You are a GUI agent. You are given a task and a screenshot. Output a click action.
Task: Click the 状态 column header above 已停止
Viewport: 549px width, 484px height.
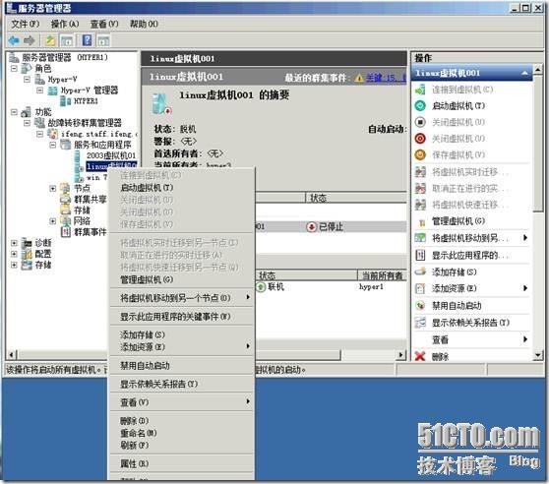[x=356, y=198]
